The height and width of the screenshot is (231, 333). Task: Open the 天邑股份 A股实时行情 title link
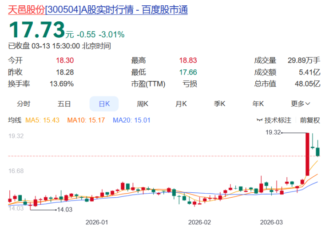tap(98, 10)
